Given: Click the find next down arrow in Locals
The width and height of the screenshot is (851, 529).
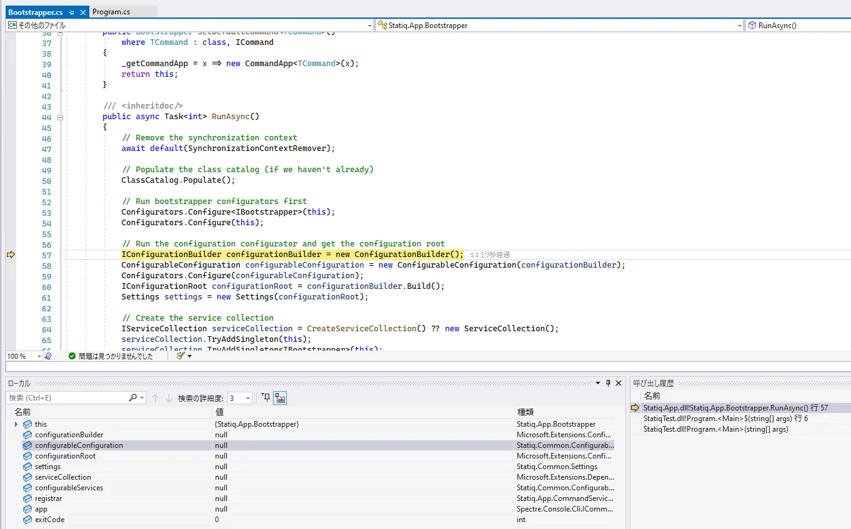Looking at the screenshot, I should coord(169,398).
